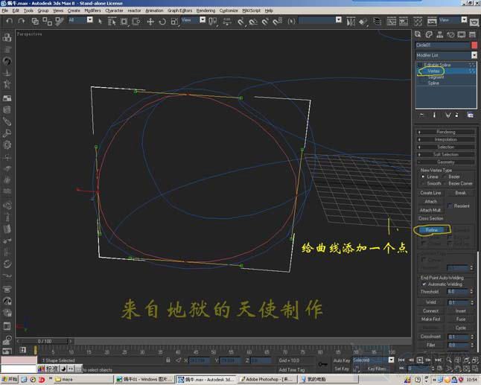Open the named selection sets dropdown

click(x=338, y=20)
